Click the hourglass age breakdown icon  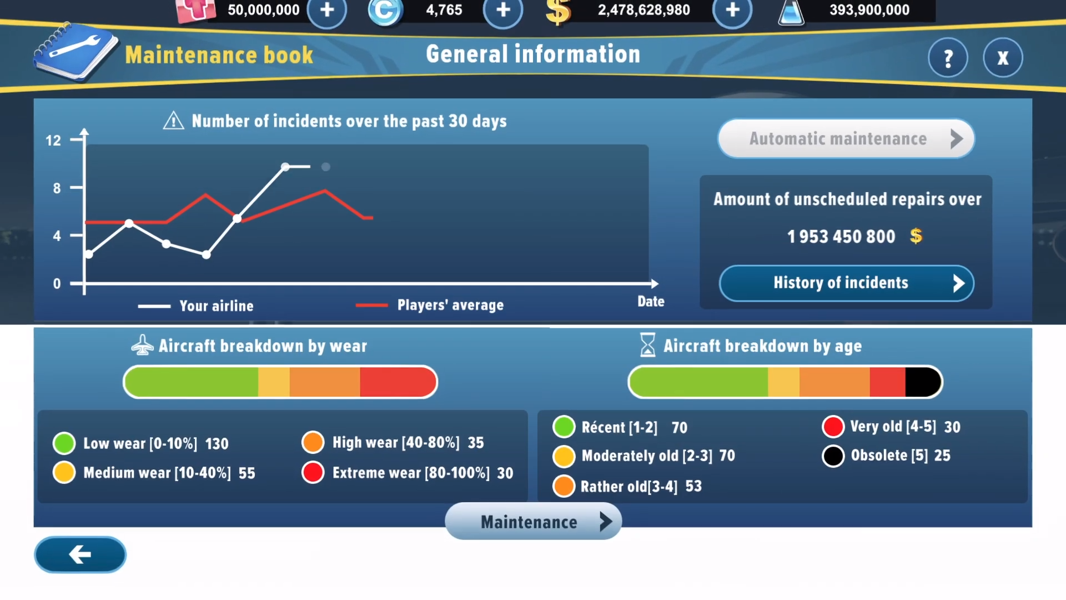tap(646, 345)
